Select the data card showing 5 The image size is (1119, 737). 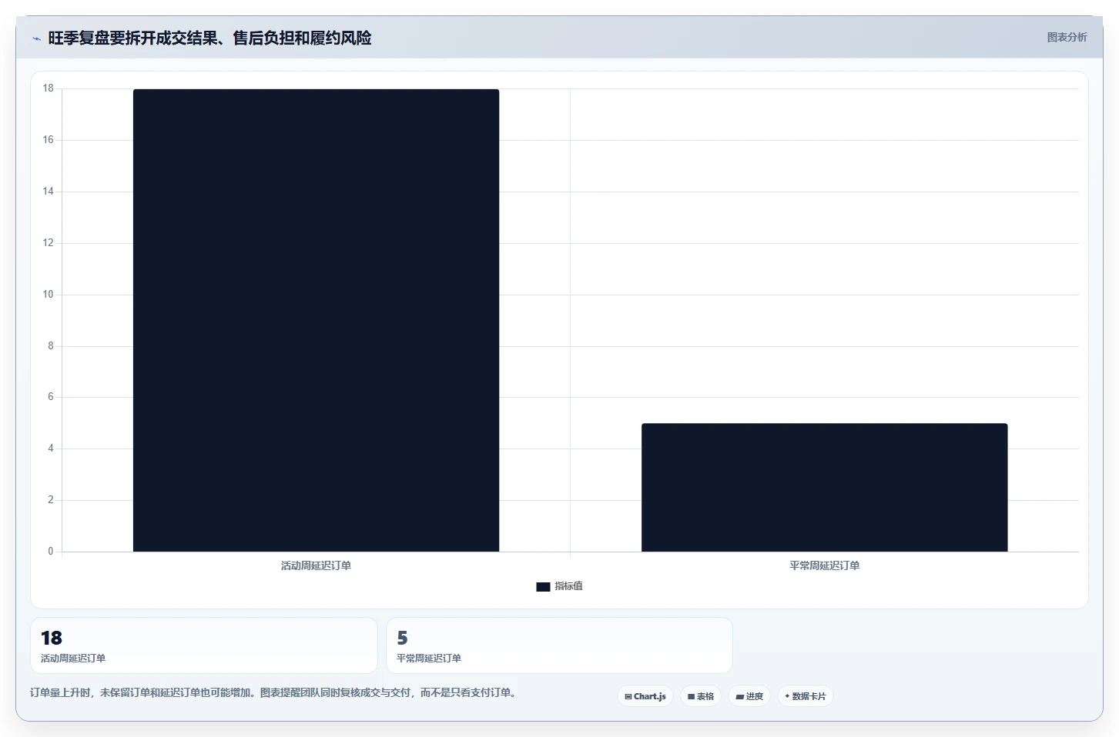pyautogui.click(x=559, y=645)
